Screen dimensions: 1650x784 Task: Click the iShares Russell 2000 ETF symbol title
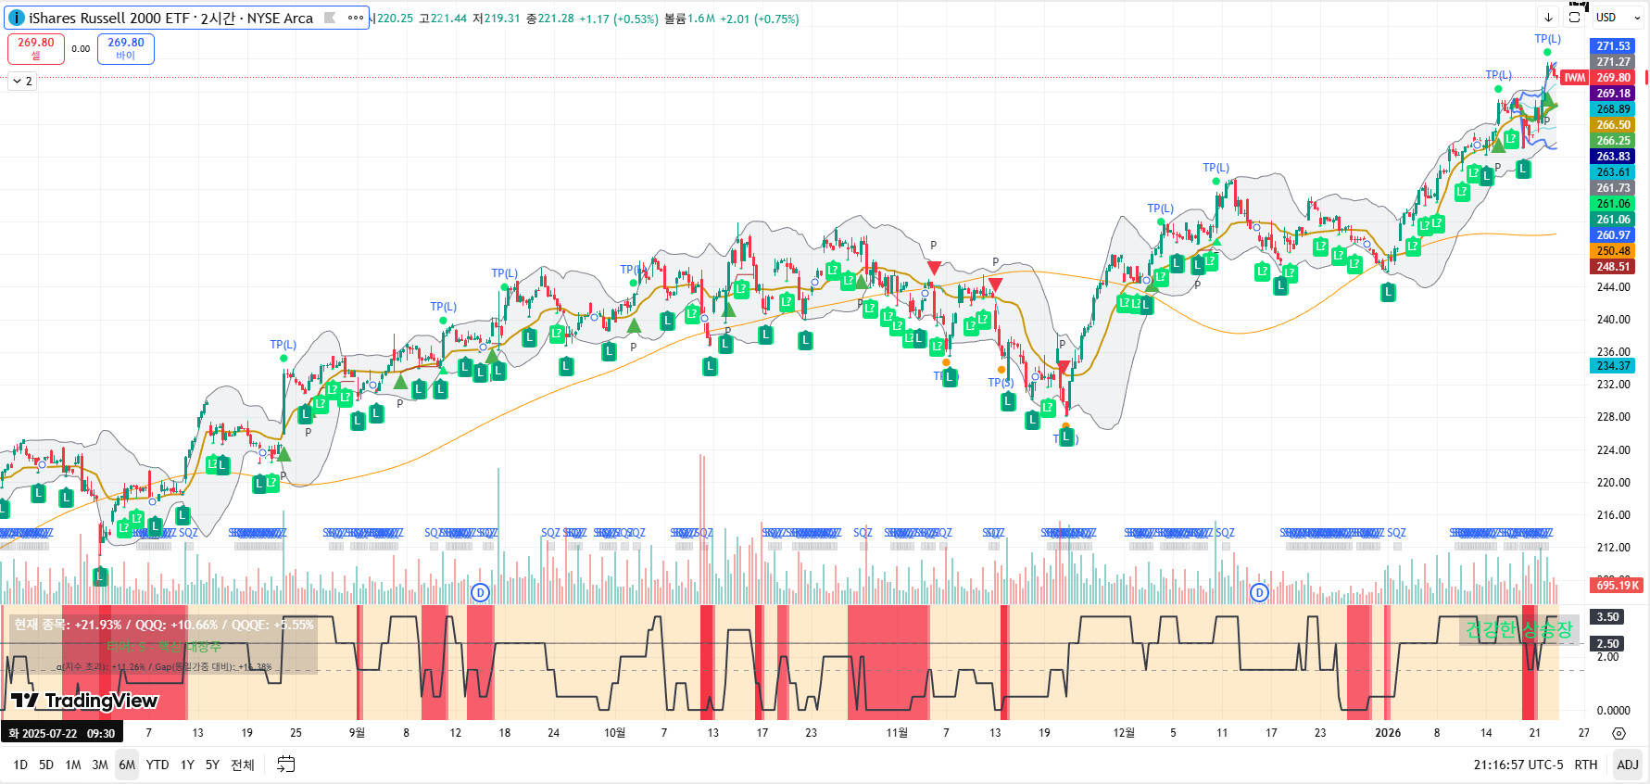pos(171,18)
